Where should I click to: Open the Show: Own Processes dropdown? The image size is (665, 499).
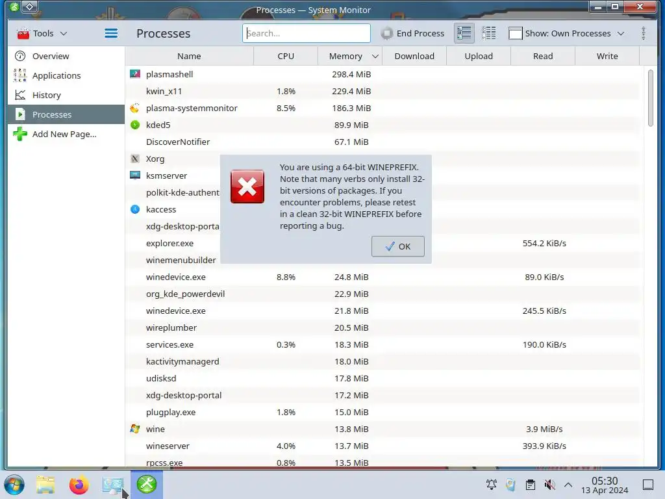[566, 33]
